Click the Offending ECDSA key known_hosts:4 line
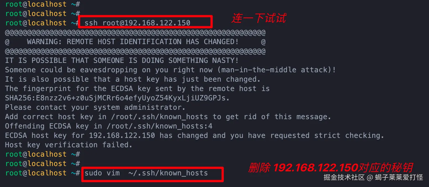The width and height of the screenshot is (429, 187). (108, 126)
